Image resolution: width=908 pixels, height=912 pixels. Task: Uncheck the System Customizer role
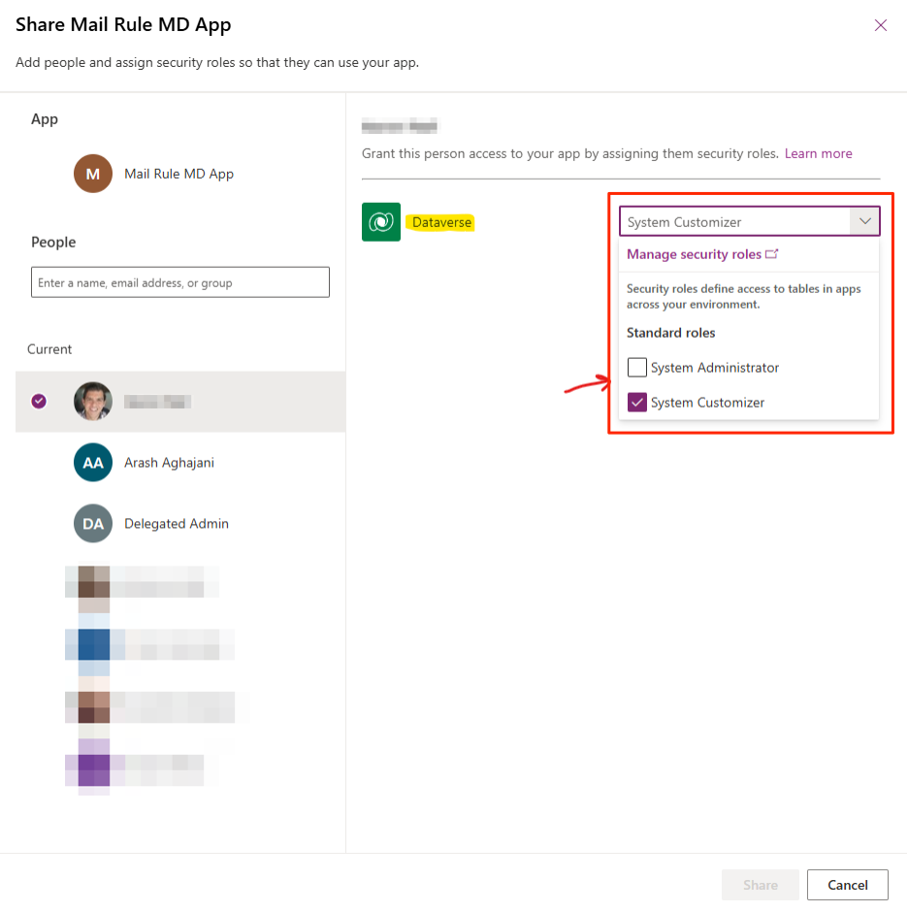637,403
